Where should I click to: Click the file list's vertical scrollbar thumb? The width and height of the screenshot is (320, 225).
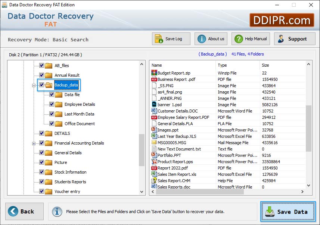coord(308,128)
